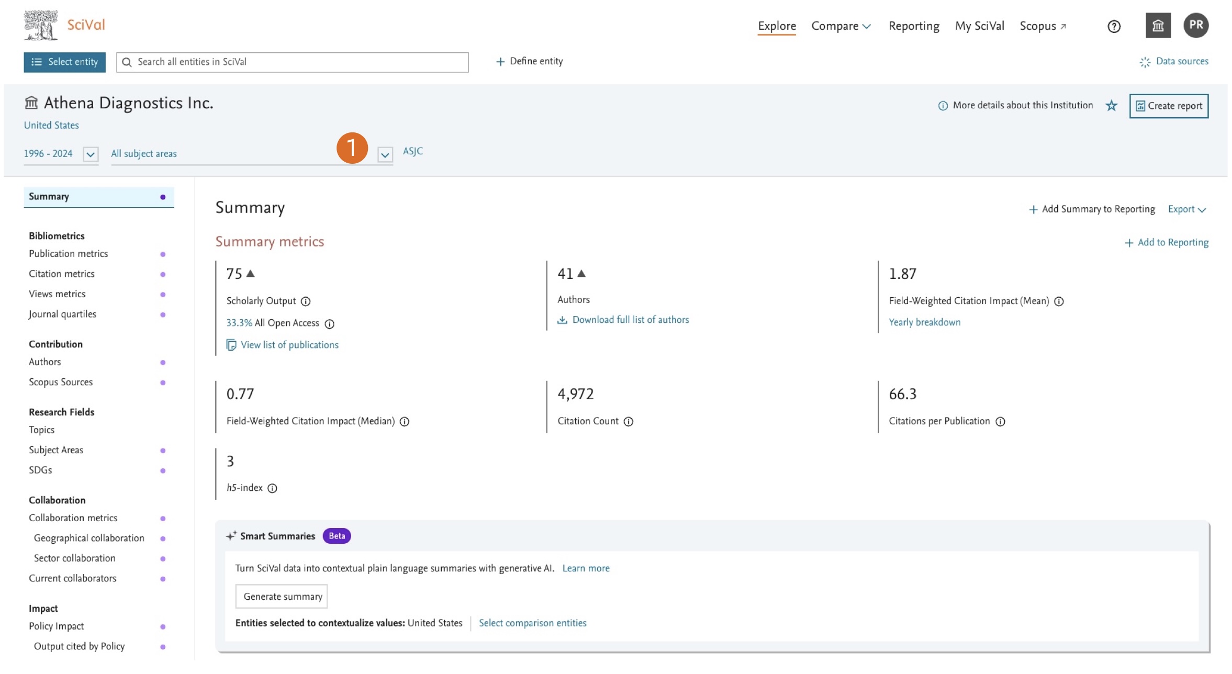The height and width of the screenshot is (674, 1232).
Task: Open the Compare menu dropdown
Action: pyautogui.click(x=841, y=26)
